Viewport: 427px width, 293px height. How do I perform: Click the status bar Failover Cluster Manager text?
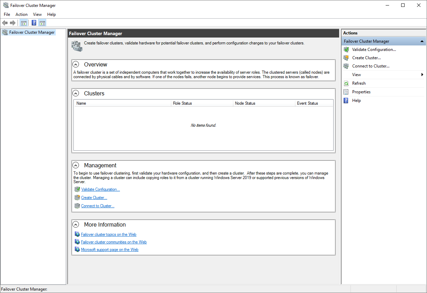(x=24, y=289)
